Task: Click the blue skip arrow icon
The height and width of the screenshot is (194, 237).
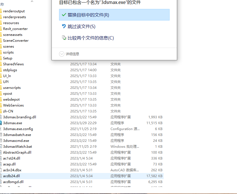Action: [64, 26]
